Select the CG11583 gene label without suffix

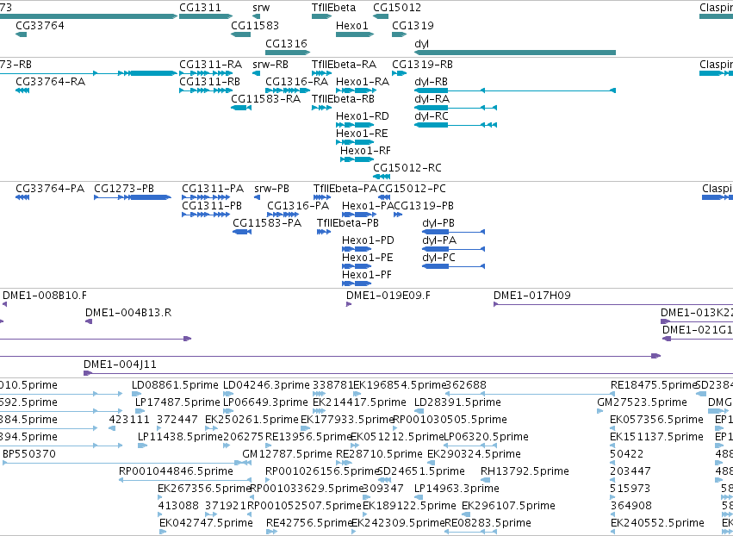point(255,25)
